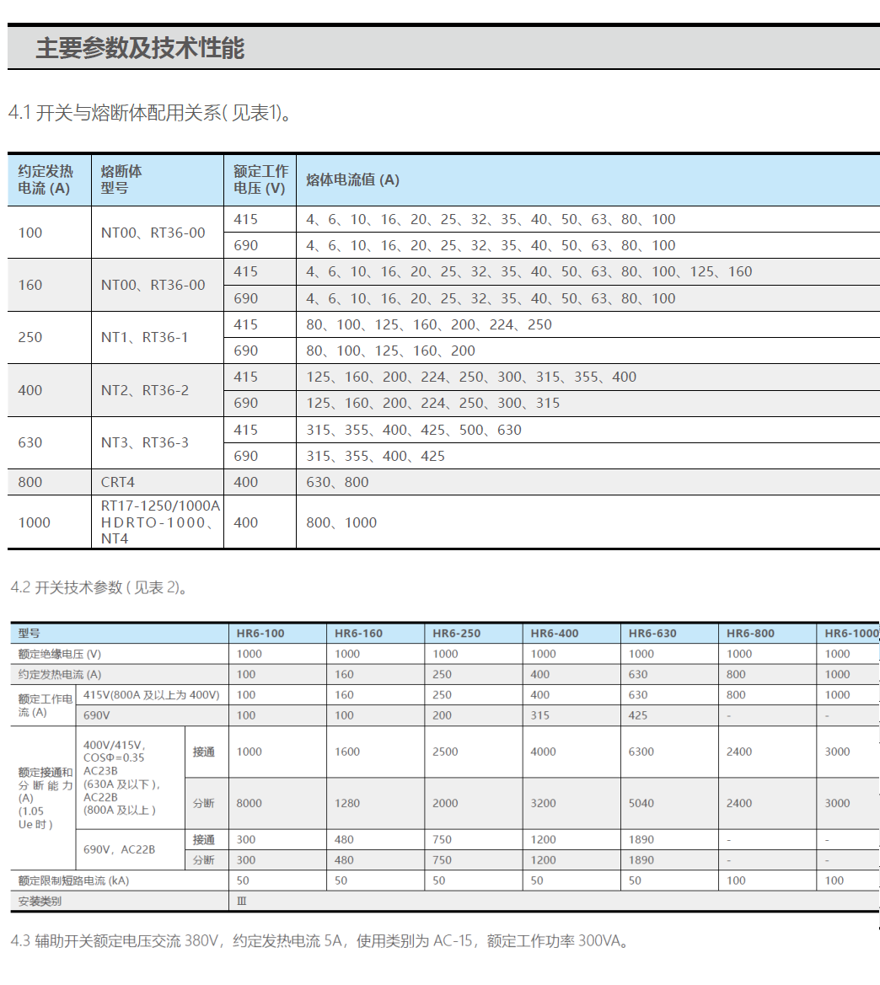The image size is (880, 985).
Task: Click the 415V(800A 及以上为 400V) label
Action: 152,695
